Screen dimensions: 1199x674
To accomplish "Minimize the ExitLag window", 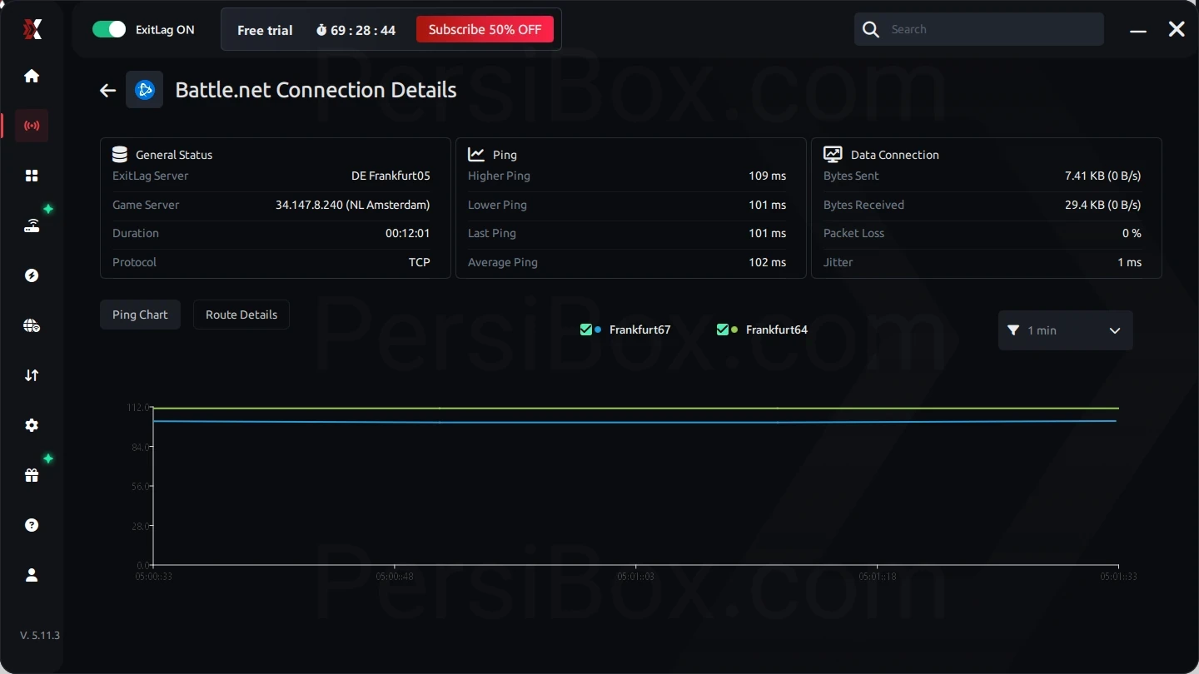I will (1138, 30).
